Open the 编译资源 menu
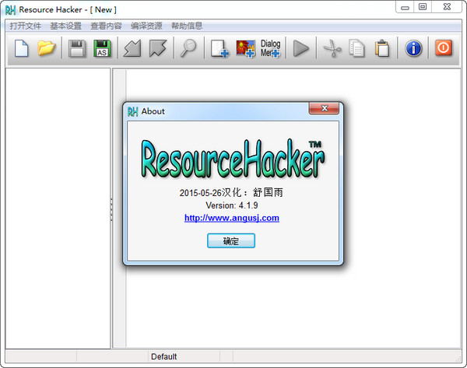 tap(146, 26)
